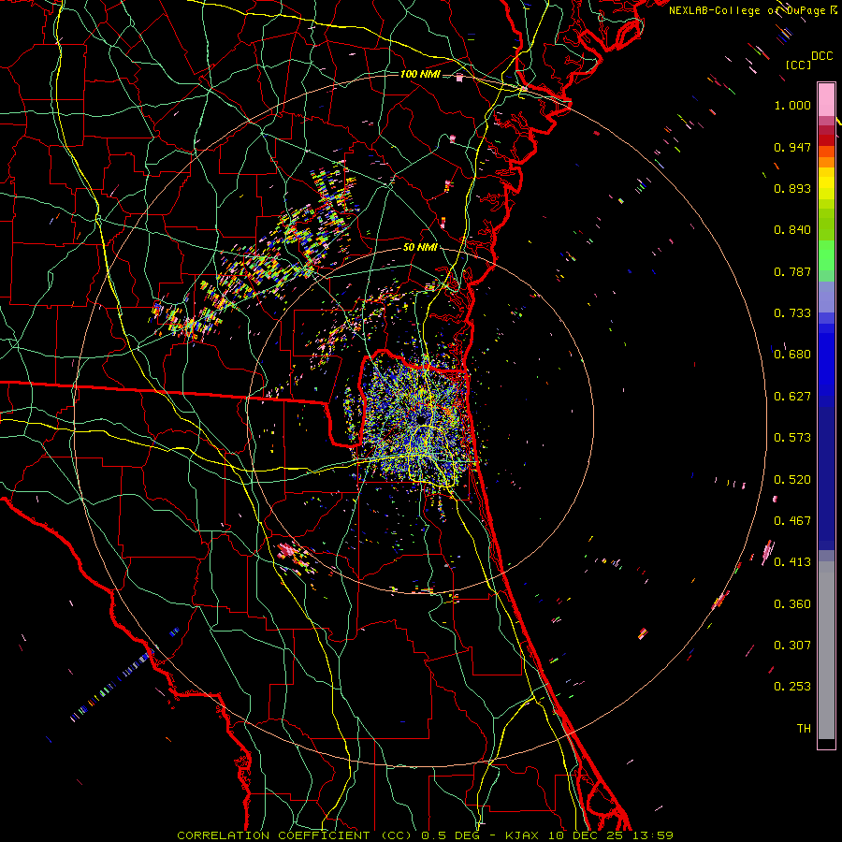
Task: Click the 13:59 timestamp text
Action: pyautogui.click(x=653, y=835)
